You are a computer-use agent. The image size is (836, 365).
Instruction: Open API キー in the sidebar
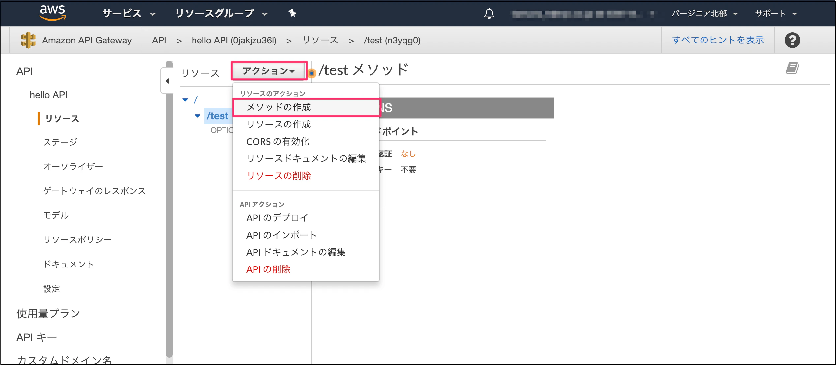(37, 337)
